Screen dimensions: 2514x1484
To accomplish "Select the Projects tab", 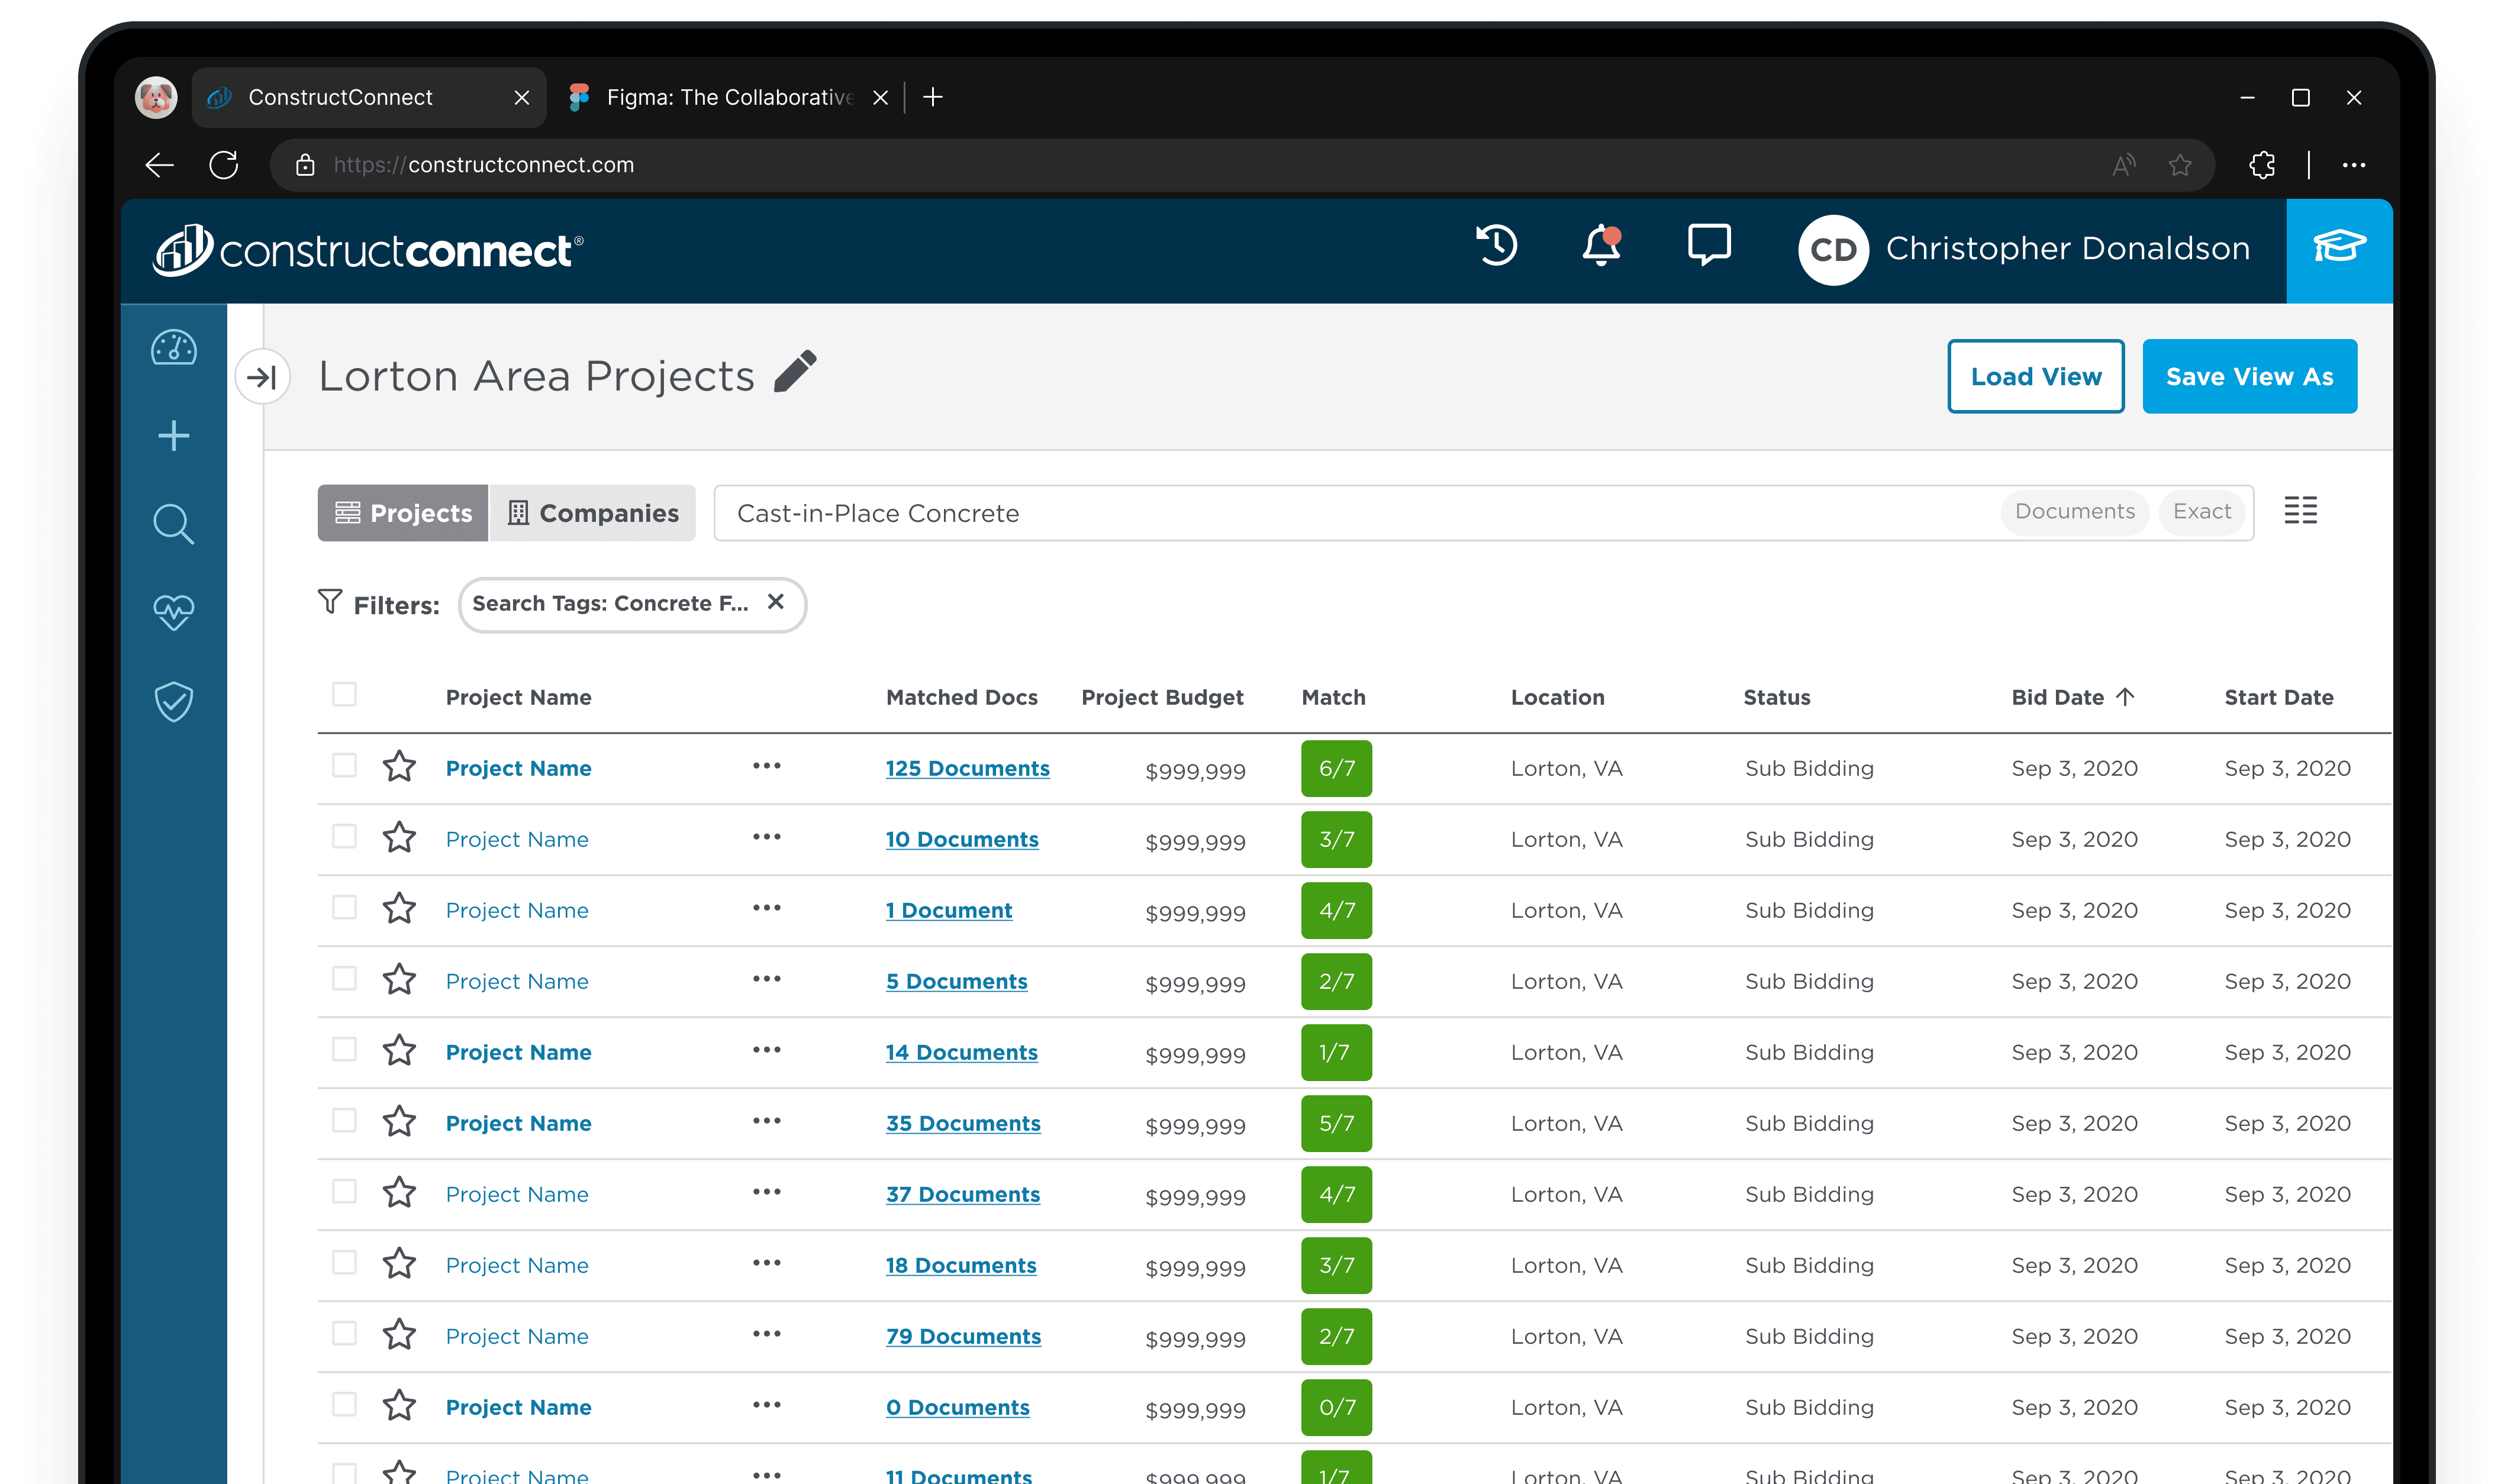I will click(x=403, y=513).
